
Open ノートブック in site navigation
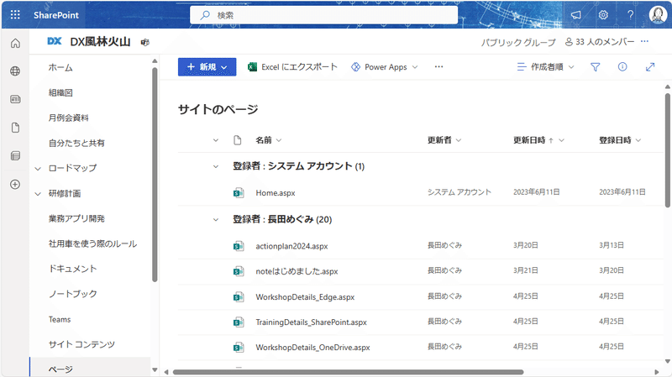tap(72, 294)
